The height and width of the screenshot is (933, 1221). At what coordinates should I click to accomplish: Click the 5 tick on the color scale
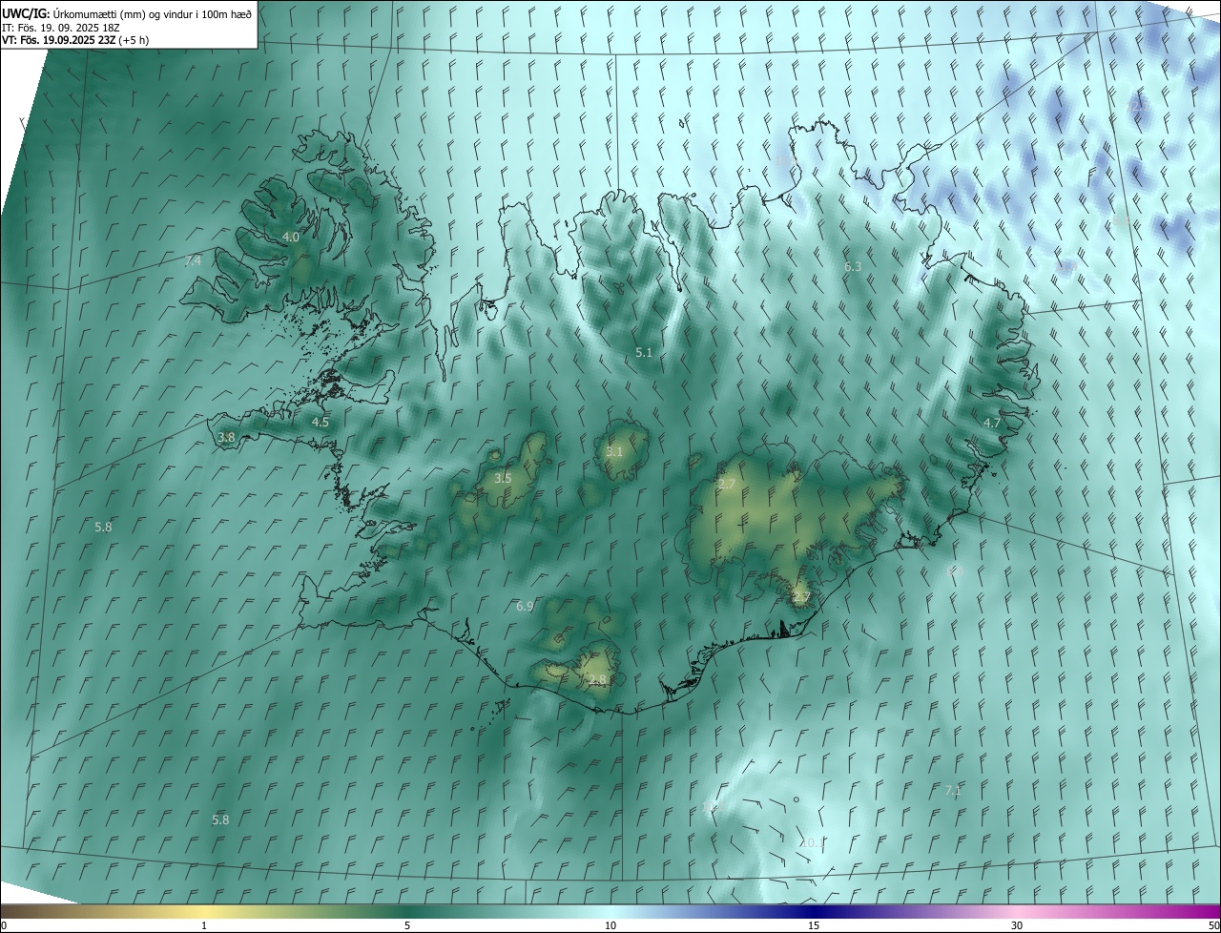407,925
